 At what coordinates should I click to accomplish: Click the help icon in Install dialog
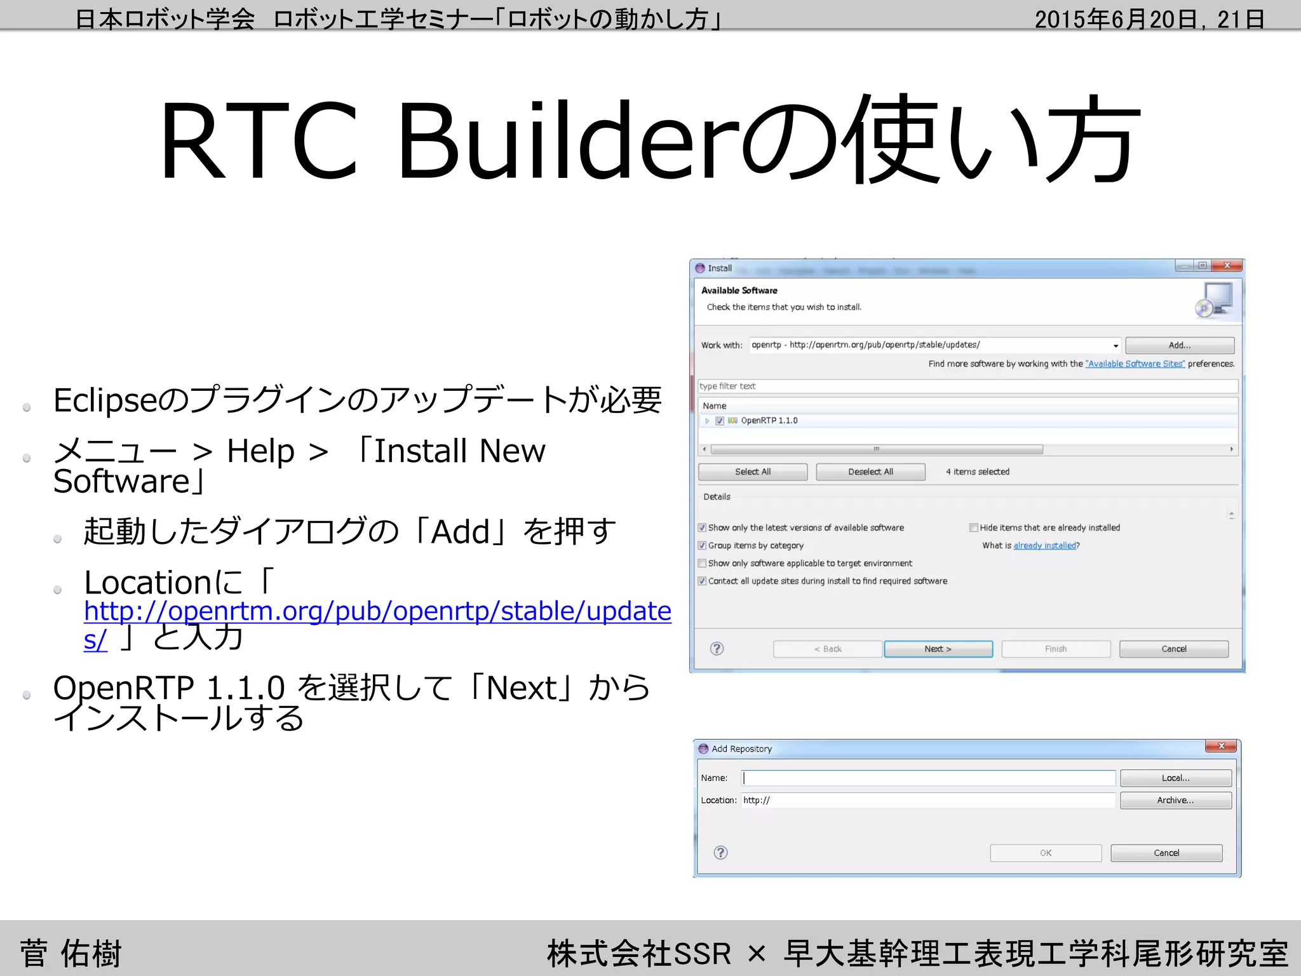point(717,648)
